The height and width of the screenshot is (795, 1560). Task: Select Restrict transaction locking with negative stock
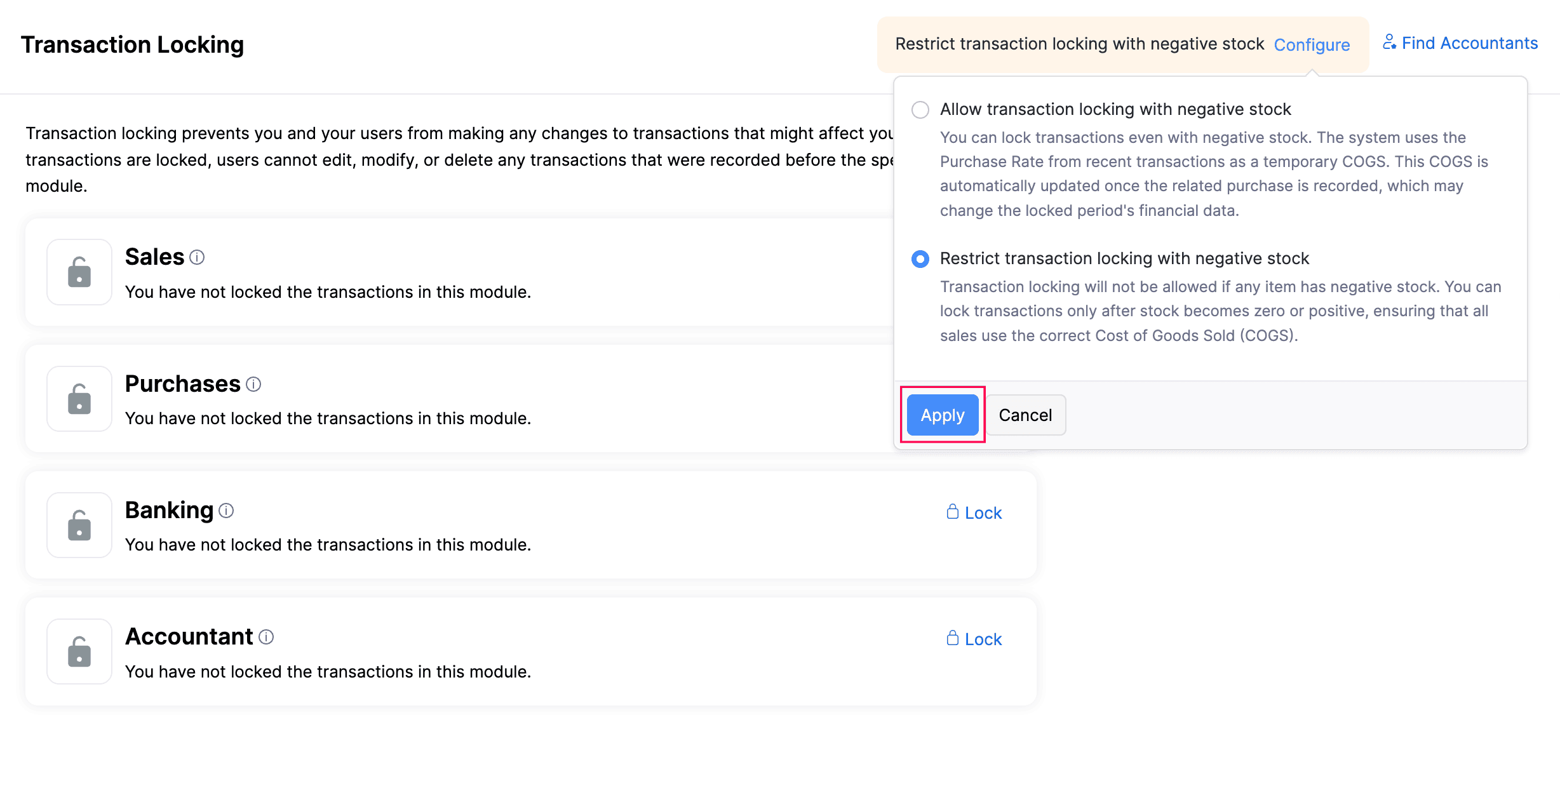tap(919, 259)
